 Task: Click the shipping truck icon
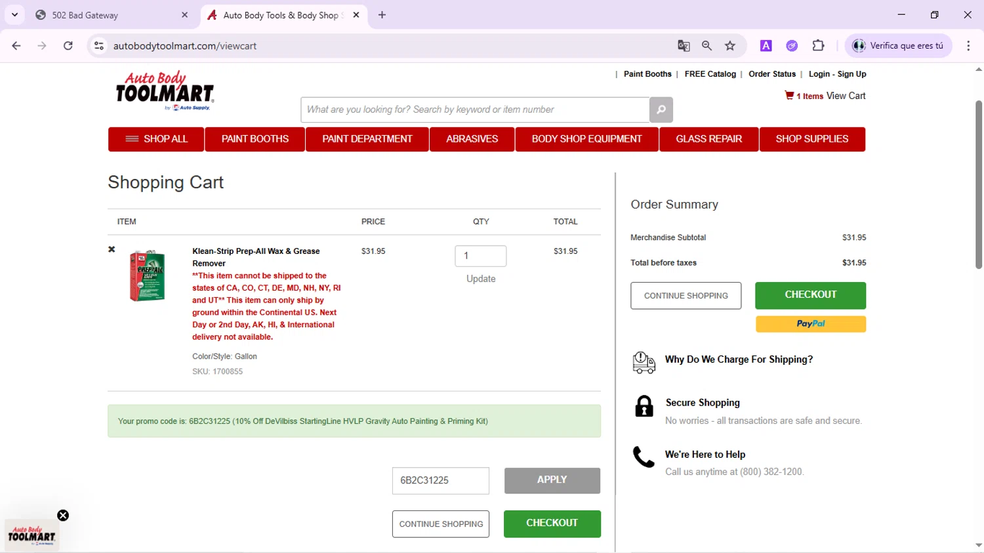coord(644,362)
